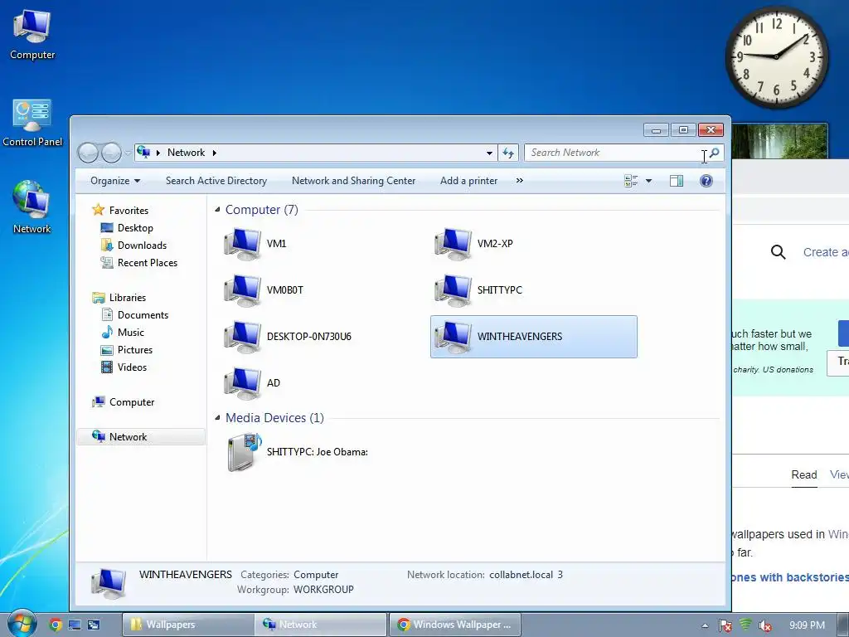Screen dimensions: 849x637
Task: Expand the breadcrumb arrow after Network
Action: click(215, 153)
